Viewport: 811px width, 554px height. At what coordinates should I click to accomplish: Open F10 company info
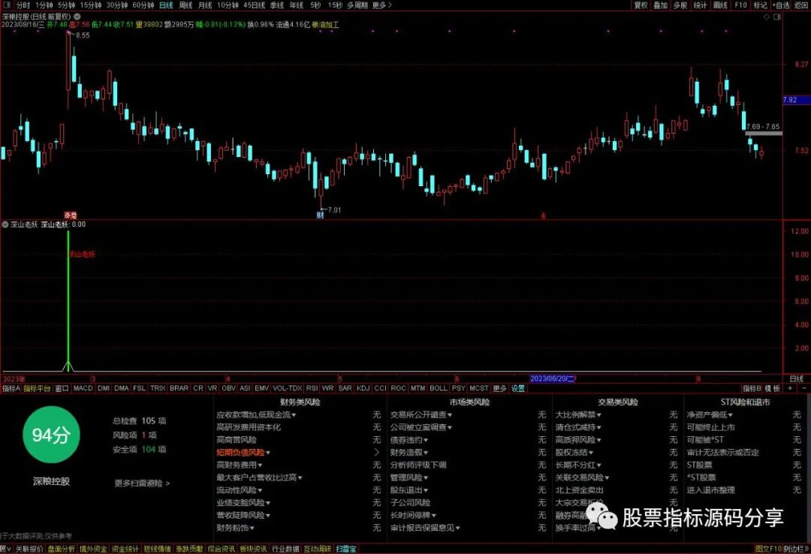coord(740,5)
